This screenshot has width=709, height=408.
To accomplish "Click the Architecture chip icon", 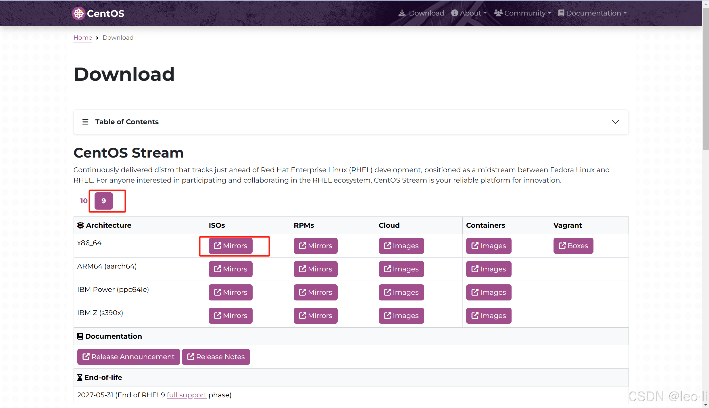I will tap(80, 225).
